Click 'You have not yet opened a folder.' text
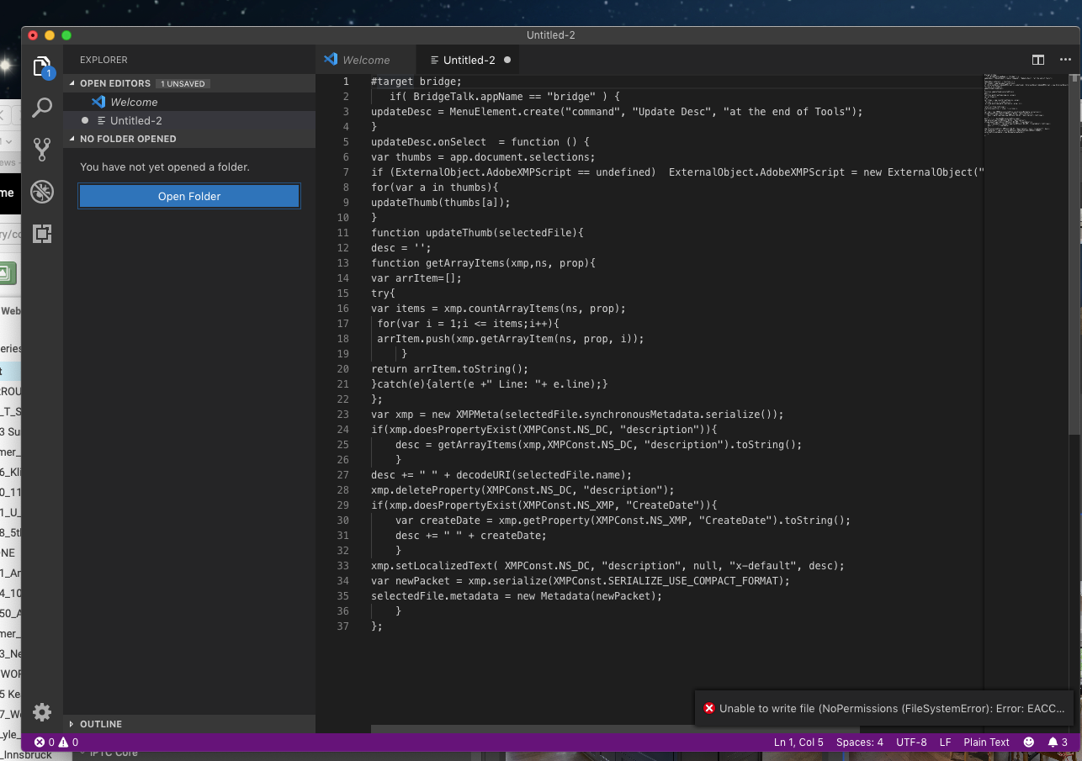 [165, 166]
